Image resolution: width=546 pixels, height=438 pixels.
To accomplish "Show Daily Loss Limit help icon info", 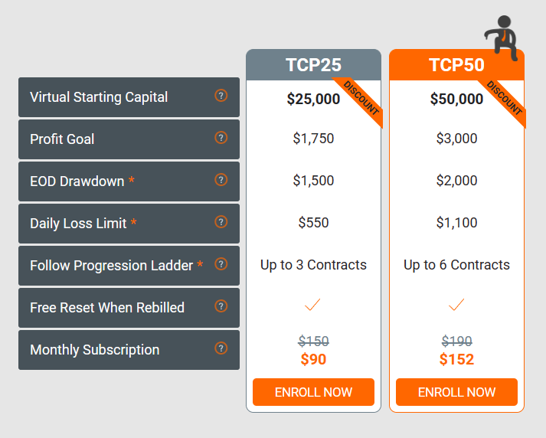I will point(221,222).
